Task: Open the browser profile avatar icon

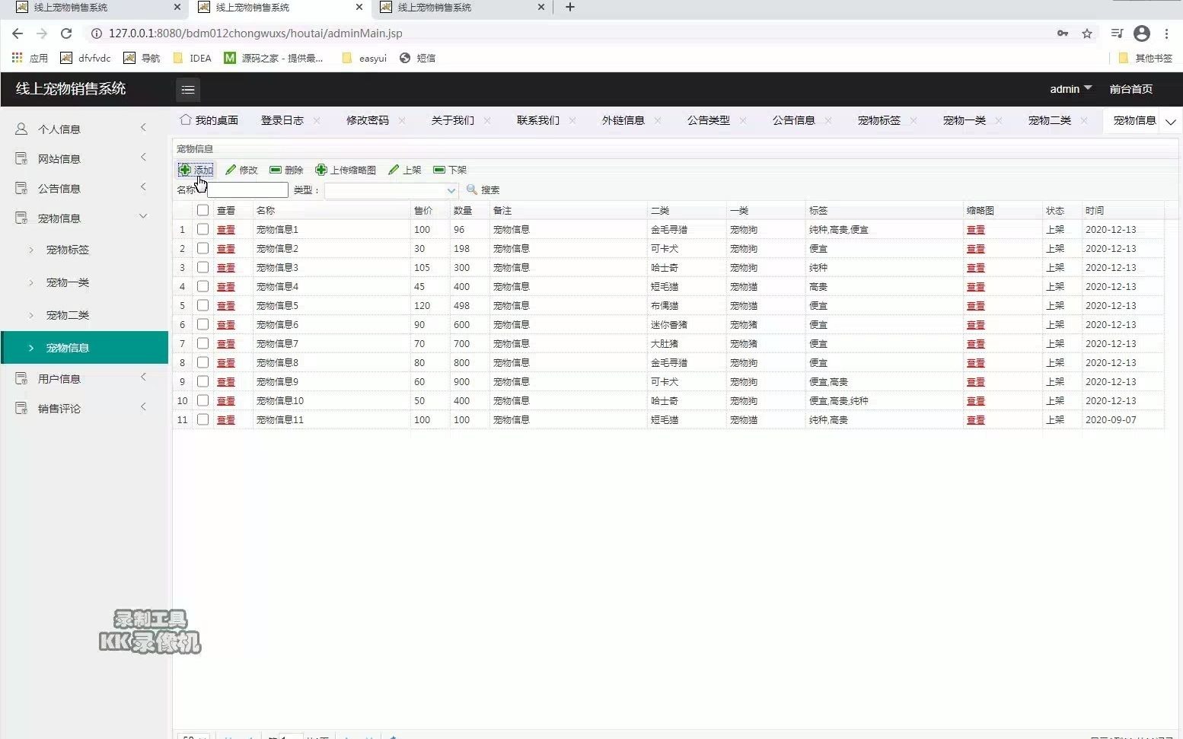Action: point(1142,33)
